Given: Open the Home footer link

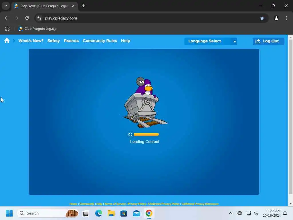Looking at the screenshot, I should coord(73,204).
